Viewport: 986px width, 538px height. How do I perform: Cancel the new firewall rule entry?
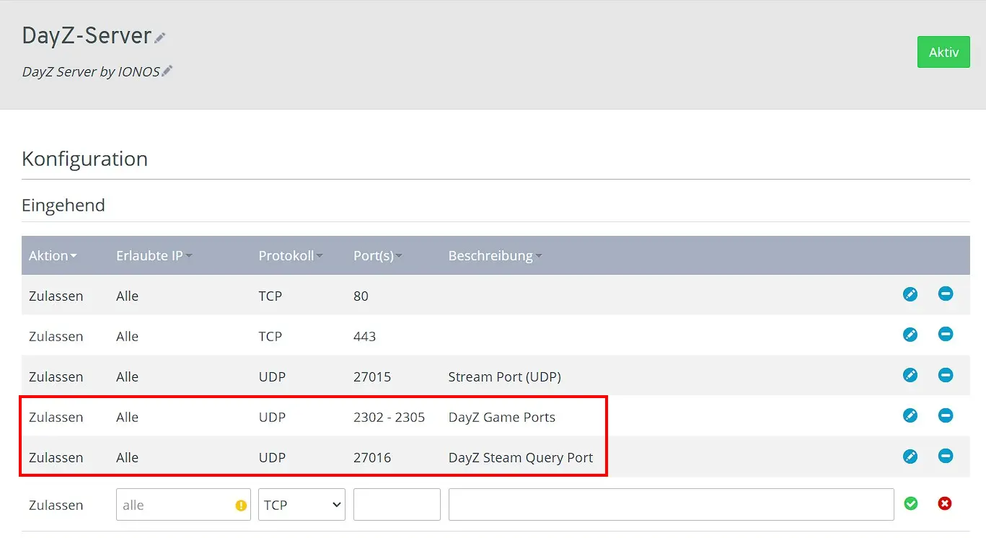click(x=946, y=503)
